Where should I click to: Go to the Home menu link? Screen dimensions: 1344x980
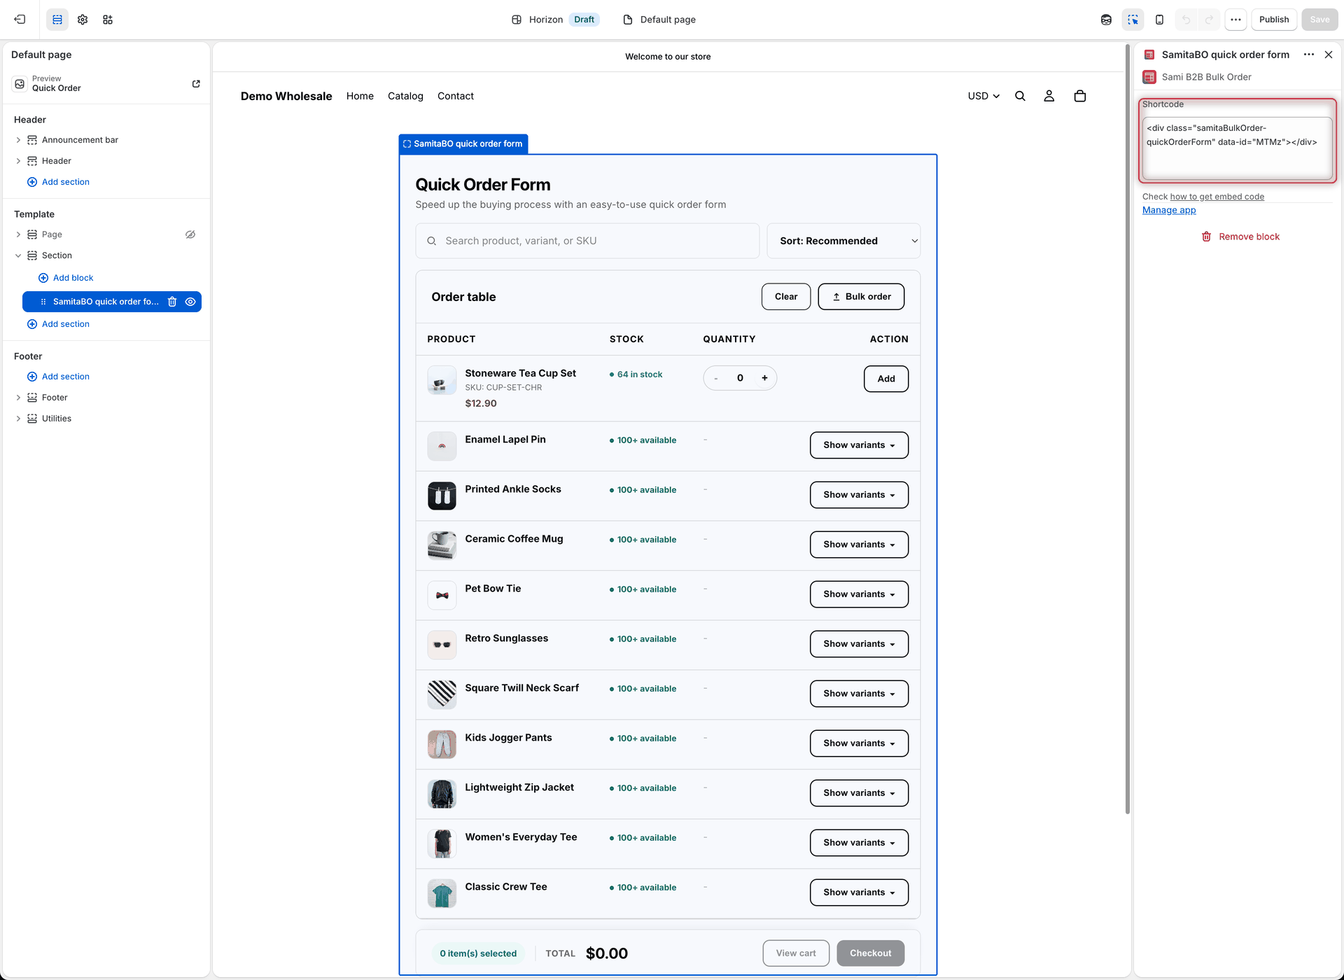click(x=360, y=96)
